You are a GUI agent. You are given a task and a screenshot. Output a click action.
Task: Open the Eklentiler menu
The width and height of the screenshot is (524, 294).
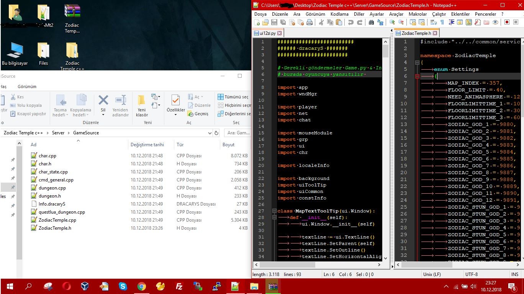point(460,14)
